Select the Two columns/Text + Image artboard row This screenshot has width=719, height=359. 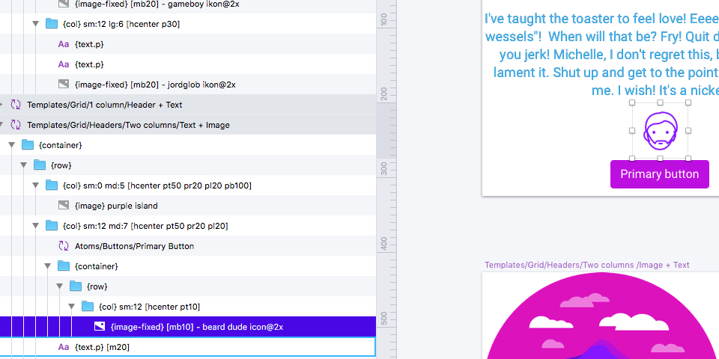pos(128,125)
